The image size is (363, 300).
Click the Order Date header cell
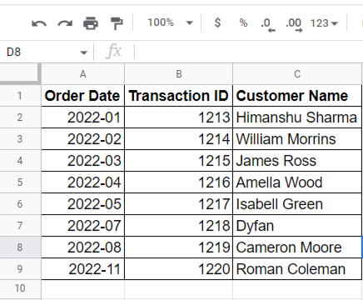[x=82, y=96]
